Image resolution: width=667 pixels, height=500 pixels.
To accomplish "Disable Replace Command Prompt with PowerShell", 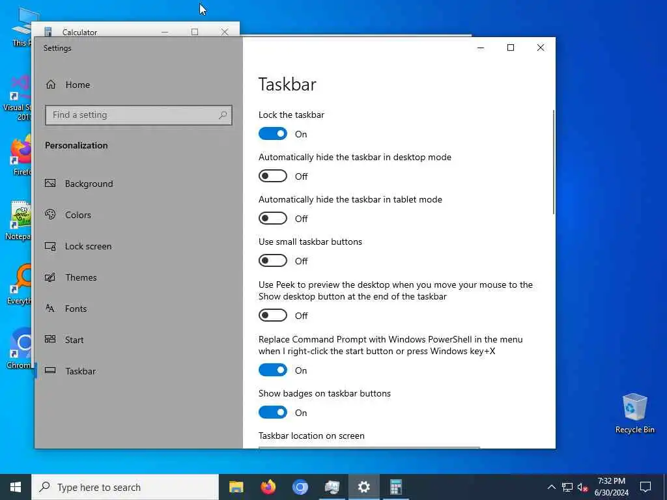I will pos(273,370).
